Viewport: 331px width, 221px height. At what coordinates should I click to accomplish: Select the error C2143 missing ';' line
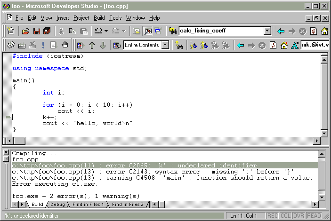pos(165,172)
